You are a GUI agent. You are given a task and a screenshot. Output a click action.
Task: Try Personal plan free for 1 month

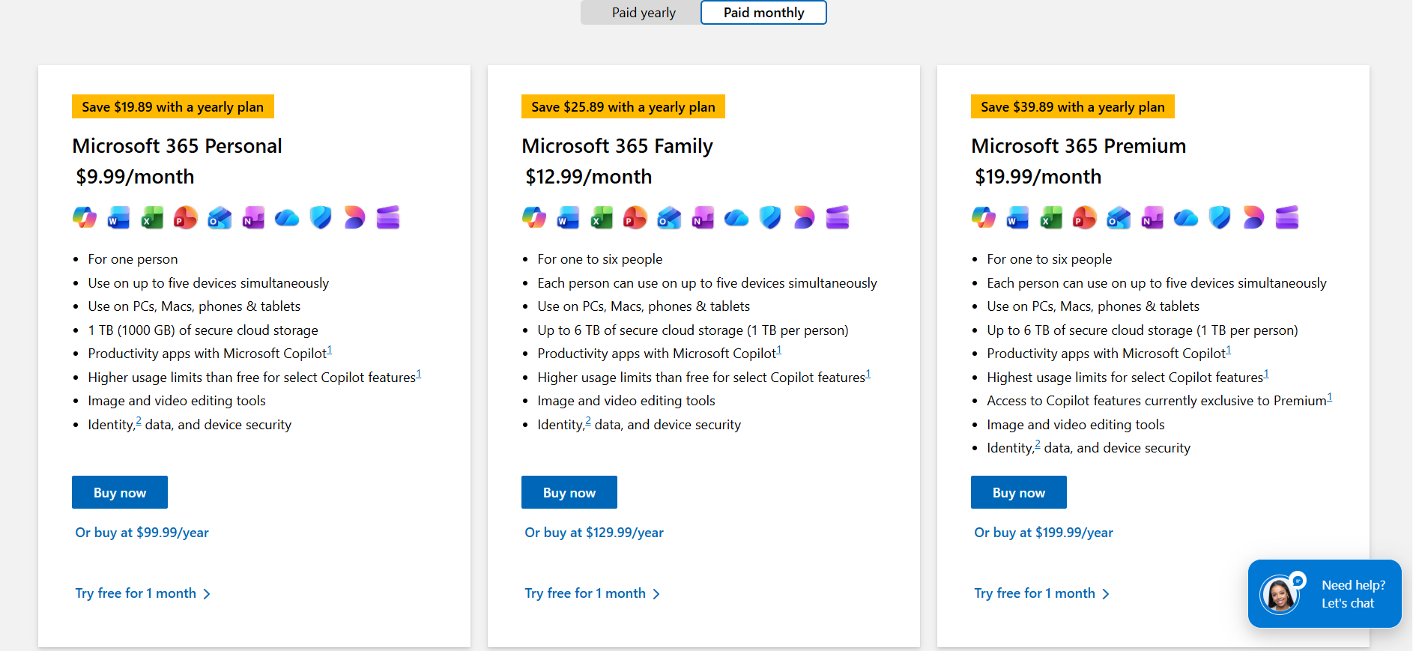tap(143, 593)
